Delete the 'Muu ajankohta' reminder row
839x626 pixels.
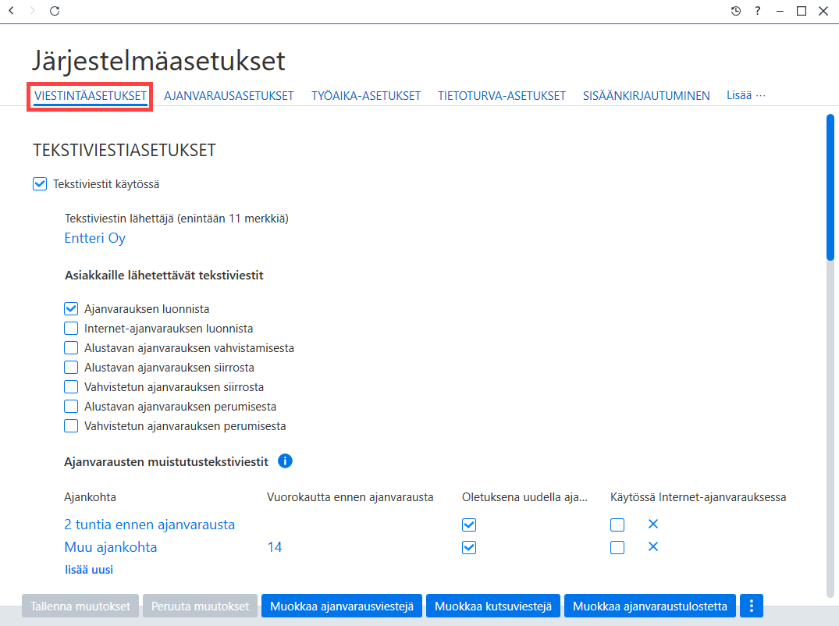652,547
